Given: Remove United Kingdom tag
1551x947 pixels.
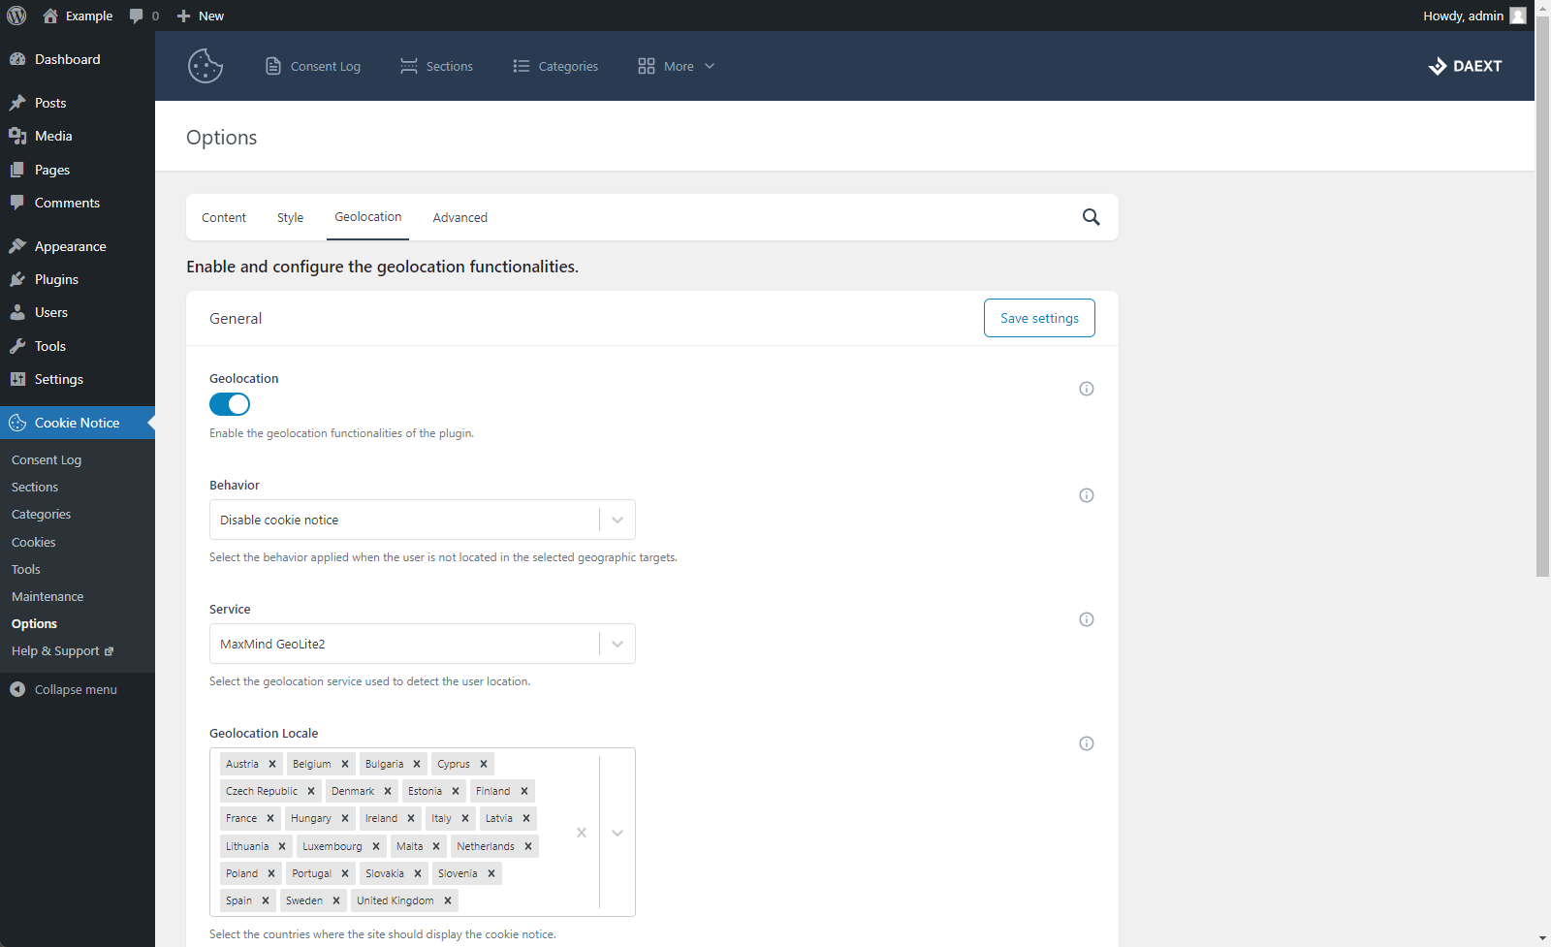Looking at the screenshot, I should coord(448,900).
